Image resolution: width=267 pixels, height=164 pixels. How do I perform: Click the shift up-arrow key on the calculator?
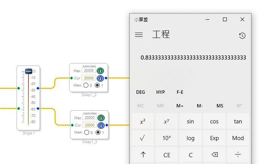[x=143, y=155]
